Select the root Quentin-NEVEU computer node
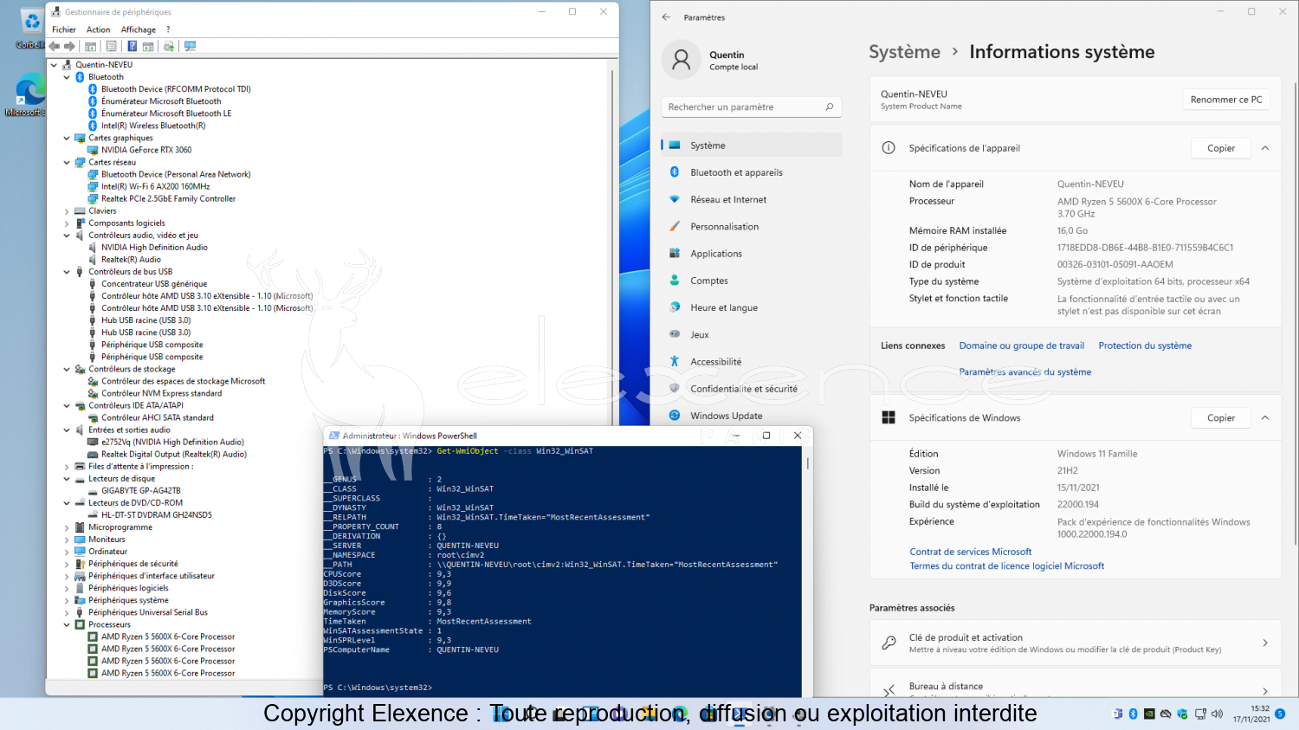The width and height of the screenshot is (1299, 730). click(104, 65)
